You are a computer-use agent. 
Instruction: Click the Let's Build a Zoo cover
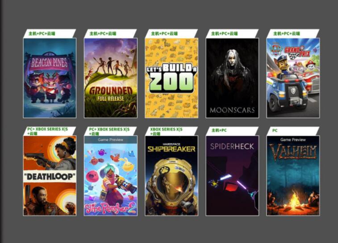[171, 78]
